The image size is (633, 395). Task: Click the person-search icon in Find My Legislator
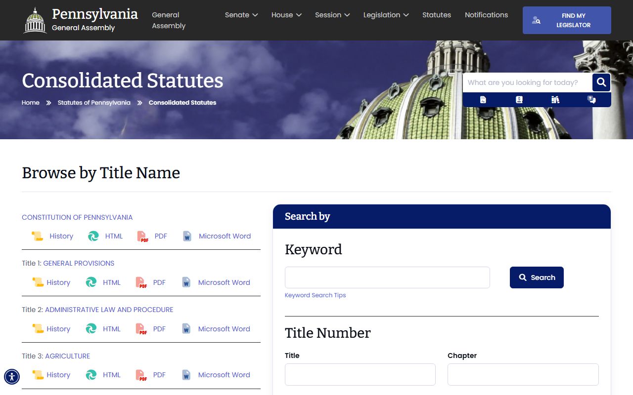[536, 20]
